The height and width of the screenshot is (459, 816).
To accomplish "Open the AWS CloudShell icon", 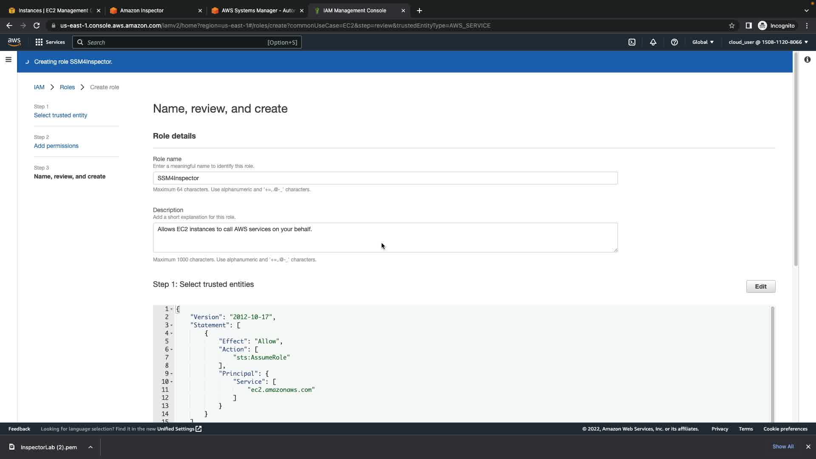I will coord(632,42).
